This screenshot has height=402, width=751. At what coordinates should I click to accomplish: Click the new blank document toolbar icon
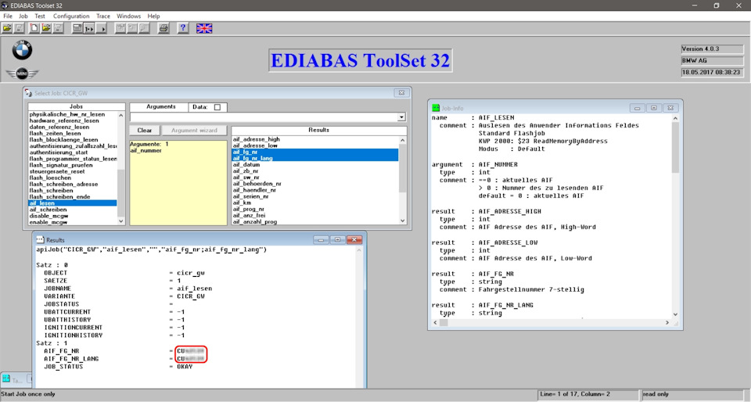click(34, 28)
